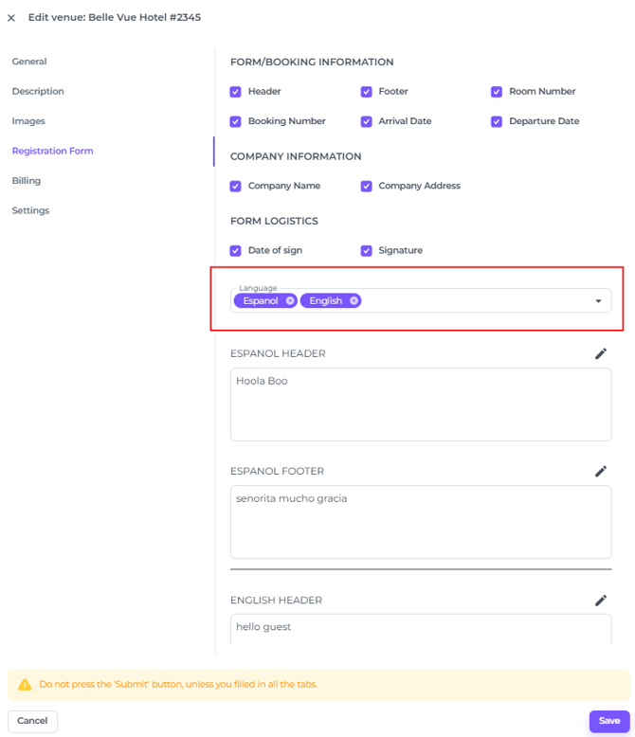Click the warning triangle icon in banner
Screen dimensions: 635x737
point(25,684)
